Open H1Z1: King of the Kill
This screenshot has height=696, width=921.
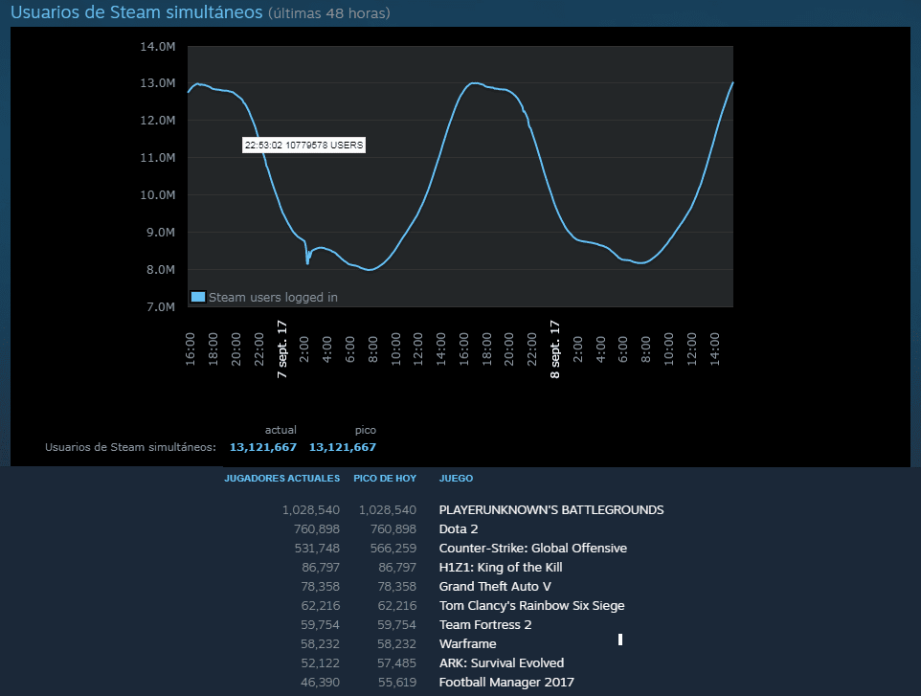pos(501,568)
